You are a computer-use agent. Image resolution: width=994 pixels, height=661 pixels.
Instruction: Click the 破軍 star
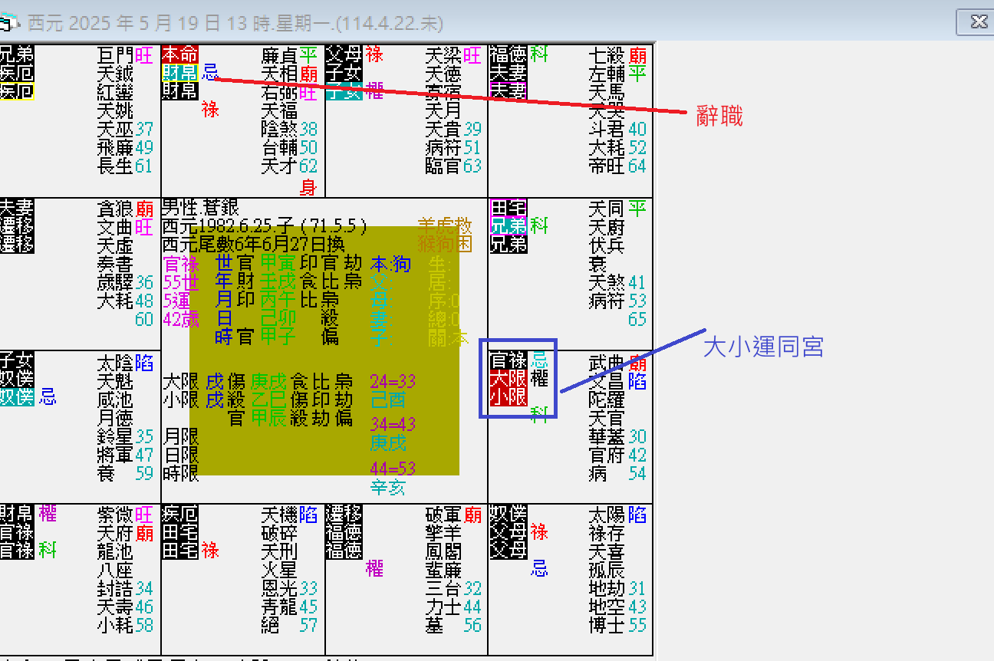(x=443, y=515)
